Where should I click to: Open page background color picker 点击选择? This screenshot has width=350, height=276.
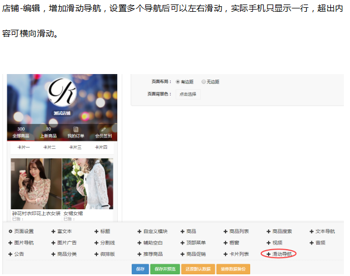tap(188, 94)
